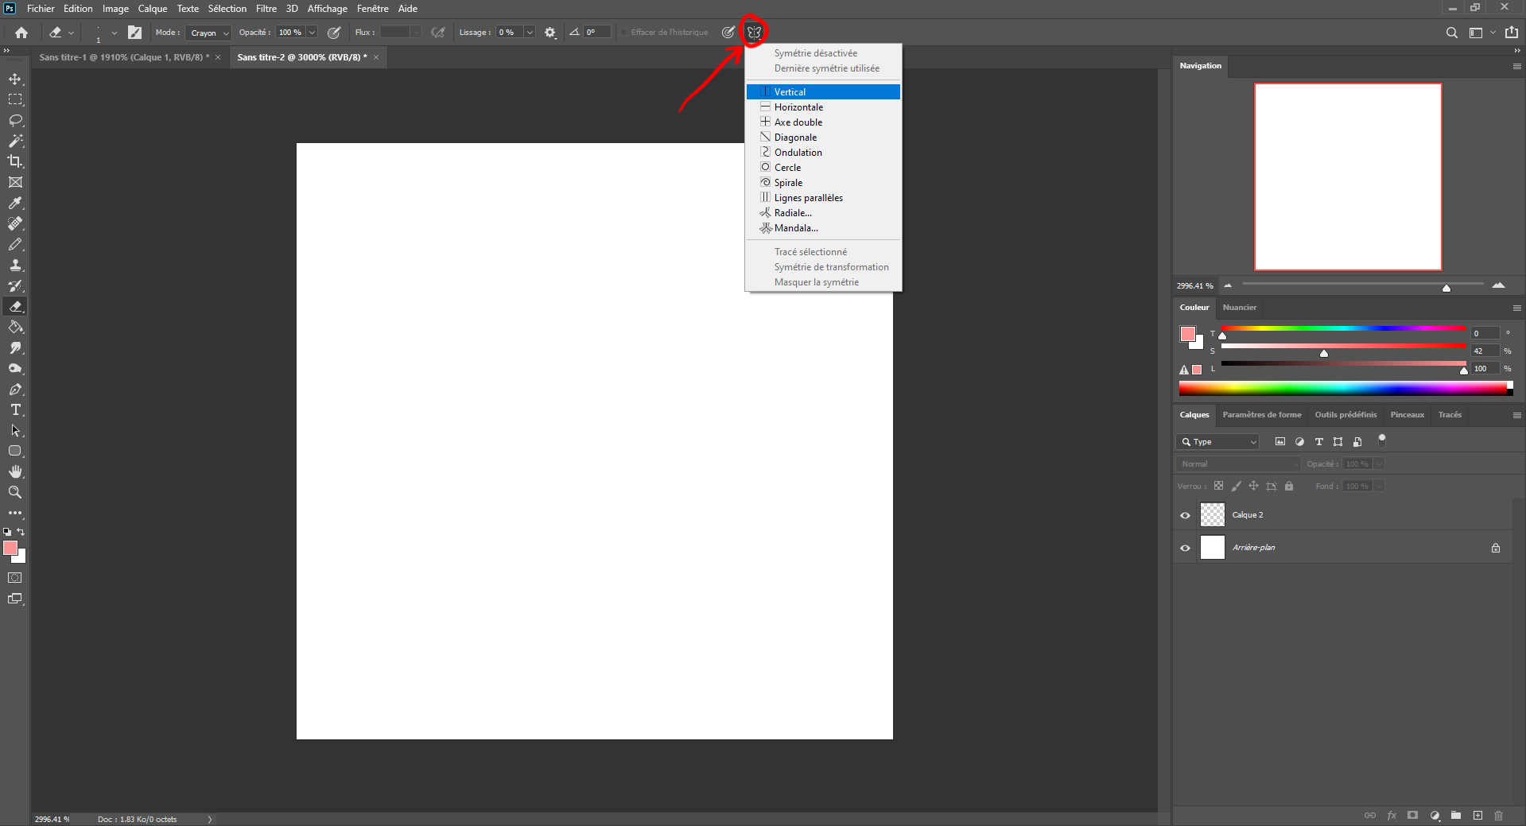Viewport: 1526px width, 826px height.
Task: Select the Crop tool
Action: point(15,161)
